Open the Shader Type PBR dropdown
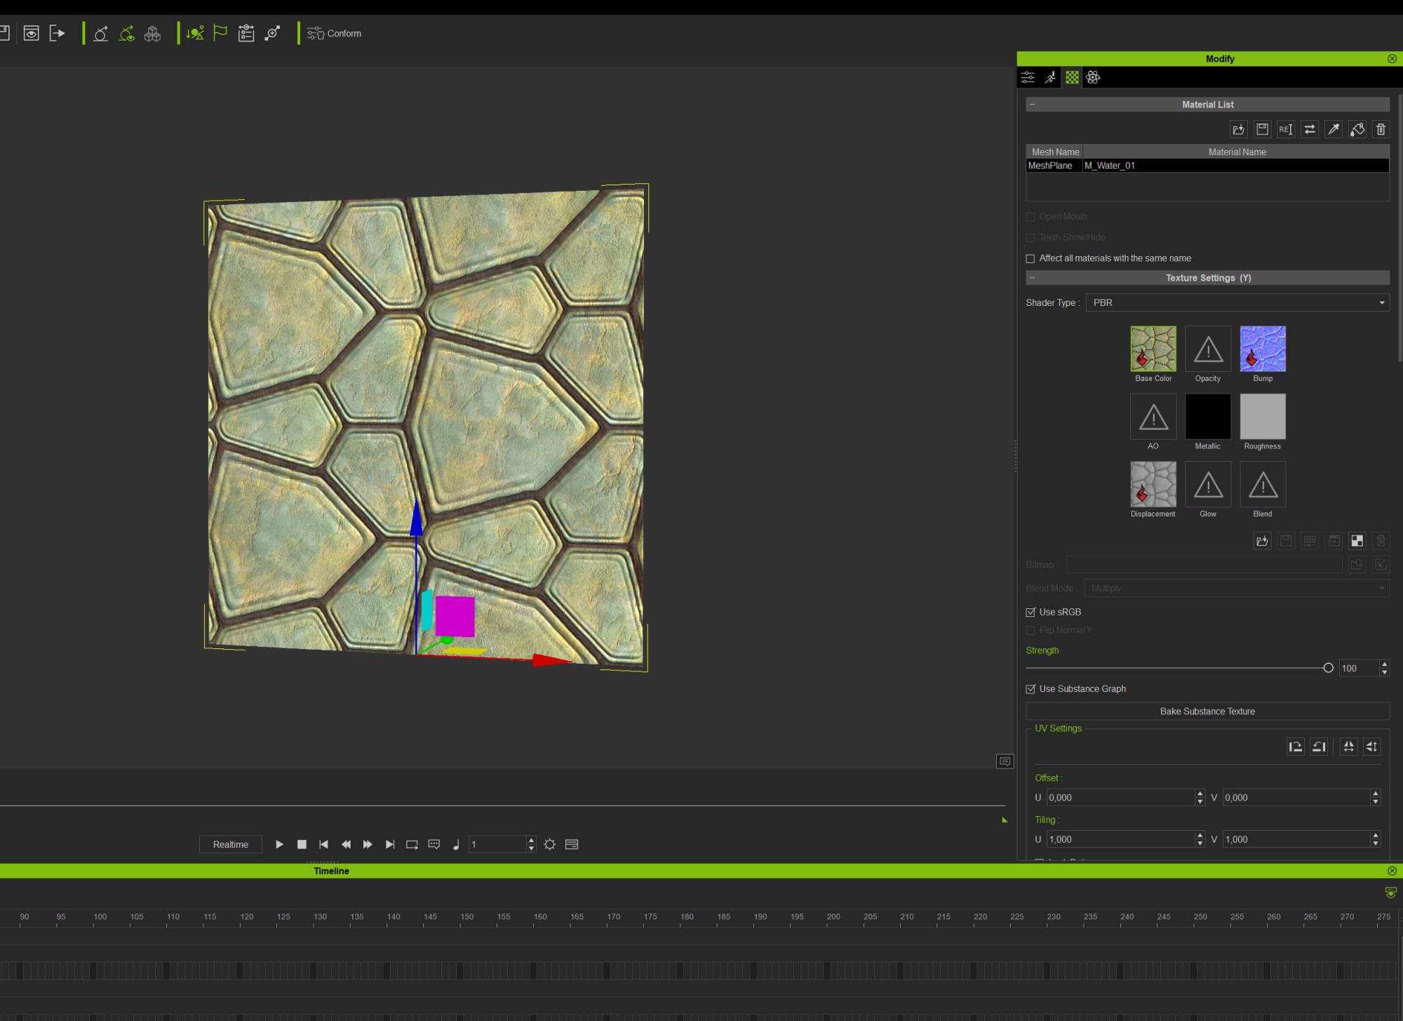1403x1021 pixels. [x=1237, y=302]
